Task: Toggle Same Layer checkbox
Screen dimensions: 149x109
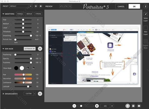Action: click(145, 14)
